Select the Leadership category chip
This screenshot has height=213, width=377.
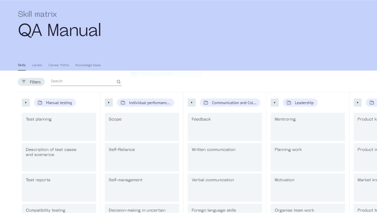click(x=300, y=103)
